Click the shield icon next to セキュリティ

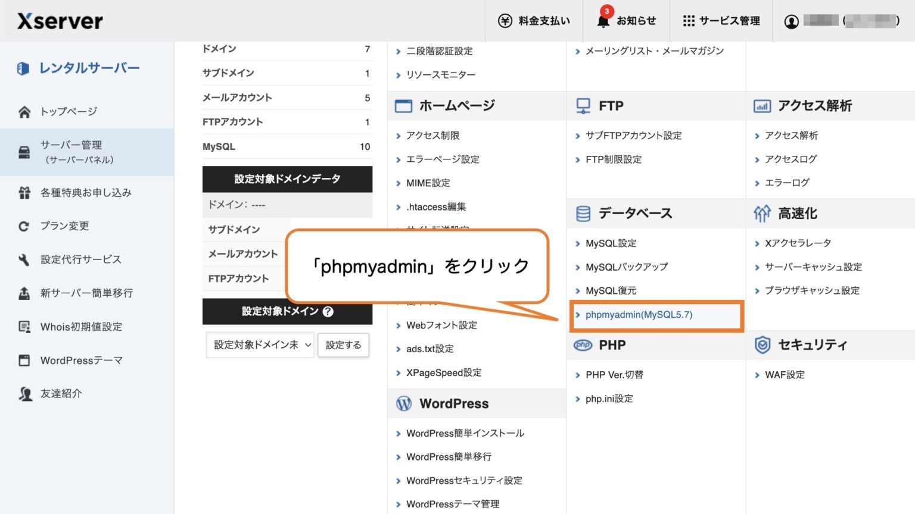pos(762,344)
